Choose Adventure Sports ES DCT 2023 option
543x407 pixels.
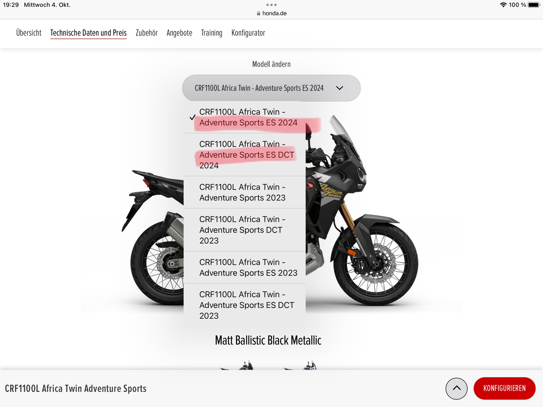[x=244, y=305]
